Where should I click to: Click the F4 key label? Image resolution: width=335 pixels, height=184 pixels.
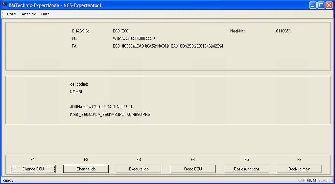coord(193,159)
